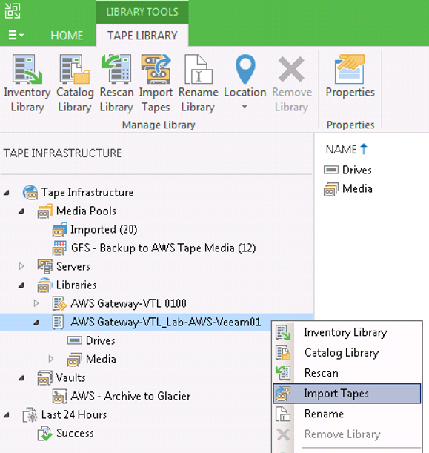Select the Vaults tree item

click(x=70, y=377)
